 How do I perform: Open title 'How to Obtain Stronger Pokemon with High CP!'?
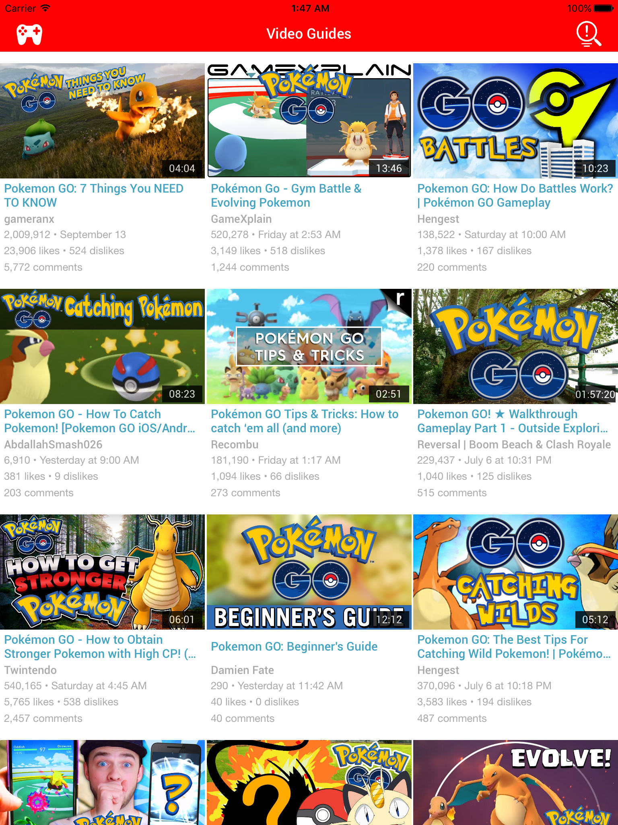tap(100, 647)
